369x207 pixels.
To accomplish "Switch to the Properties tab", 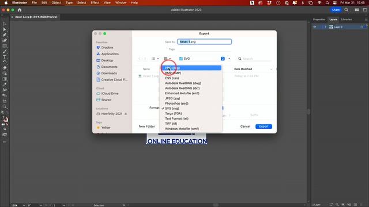I will [x=319, y=20].
